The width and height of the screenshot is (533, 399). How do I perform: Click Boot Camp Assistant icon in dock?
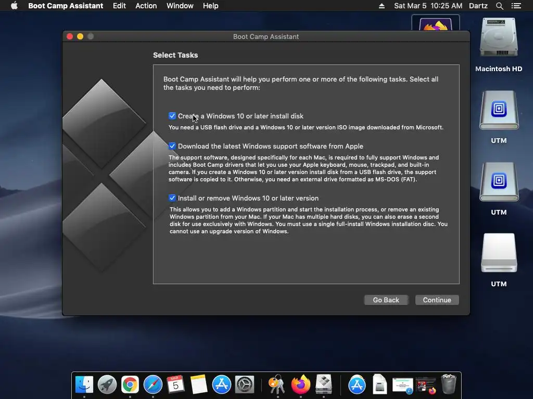coord(324,384)
